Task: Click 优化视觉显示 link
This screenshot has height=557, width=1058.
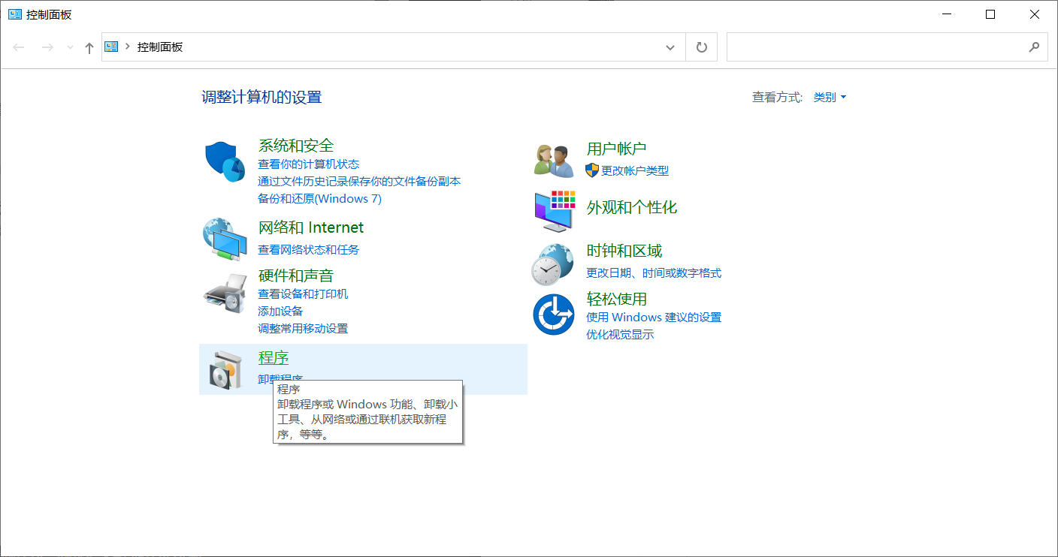Action: [x=622, y=334]
